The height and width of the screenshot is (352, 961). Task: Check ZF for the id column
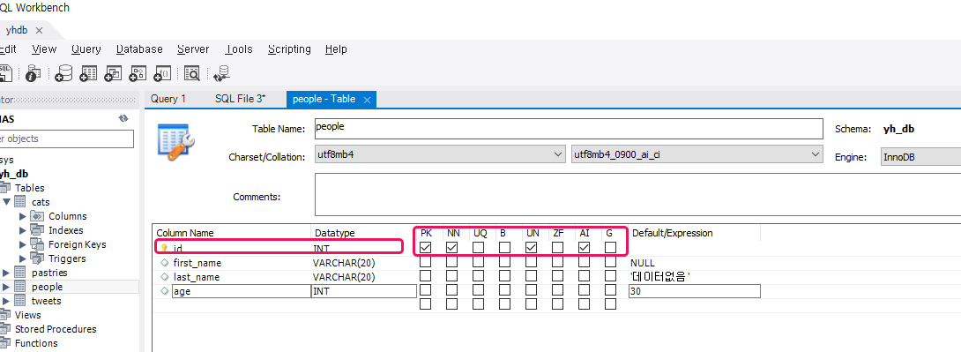558,248
